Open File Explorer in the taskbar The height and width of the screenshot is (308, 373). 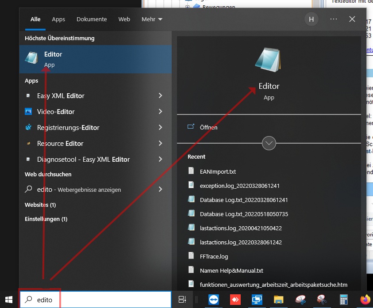(278, 300)
